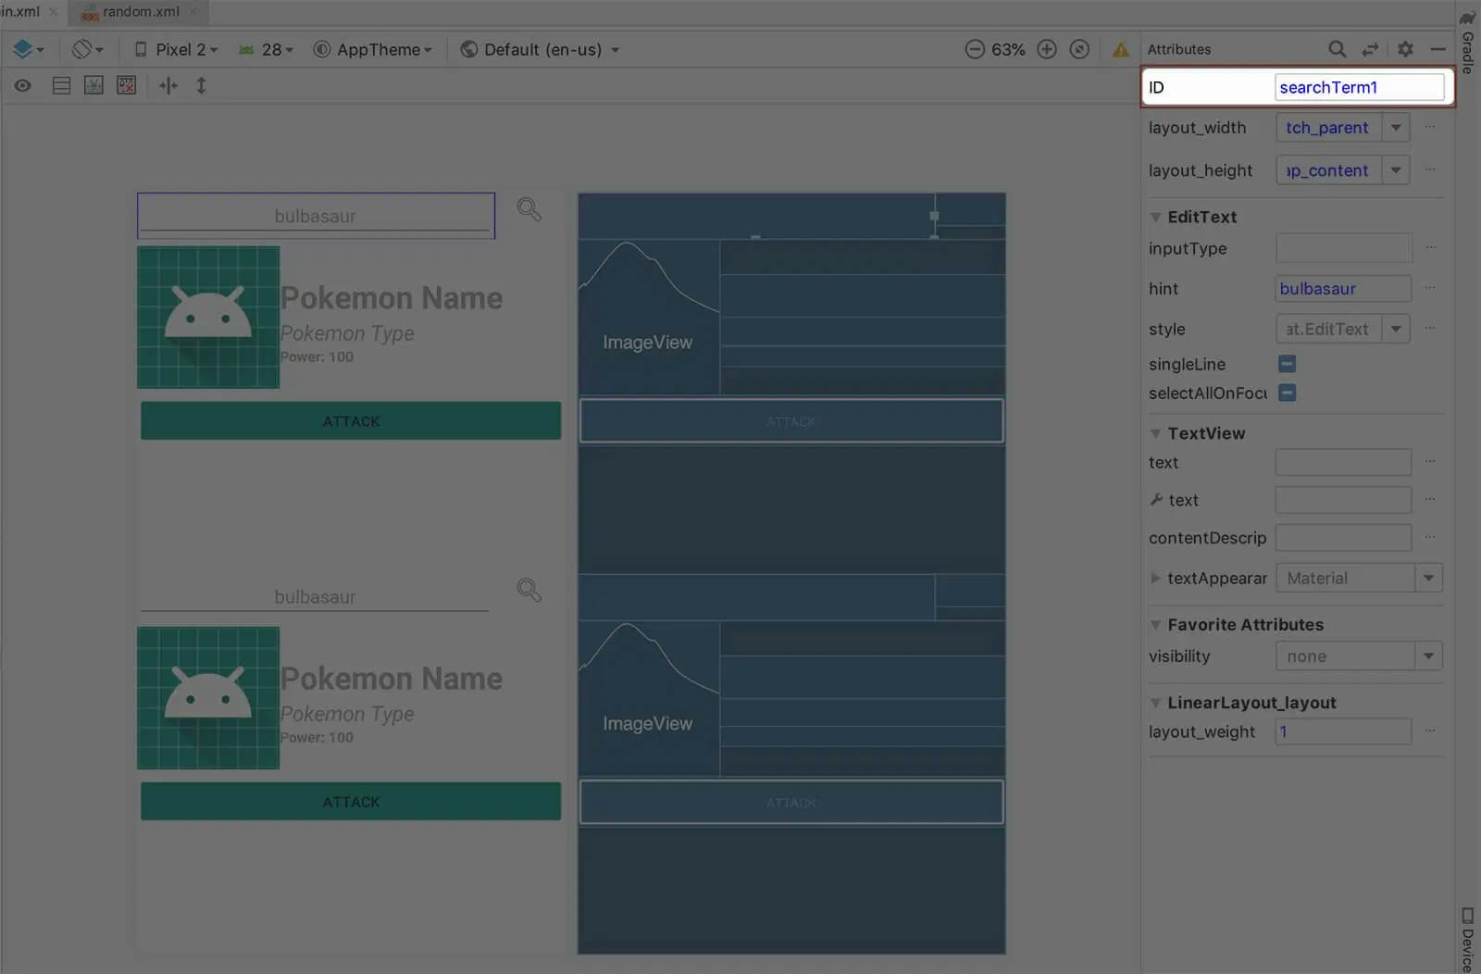This screenshot has width=1481, height=974.
Task: Click the ID field with searchTerm1
Action: click(1359, 87)
